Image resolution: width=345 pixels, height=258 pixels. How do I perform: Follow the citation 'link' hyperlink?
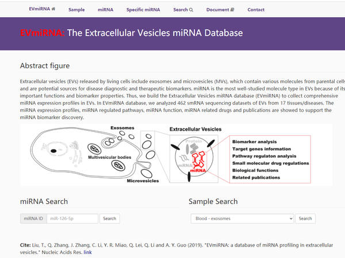click(x=87, y=252)
